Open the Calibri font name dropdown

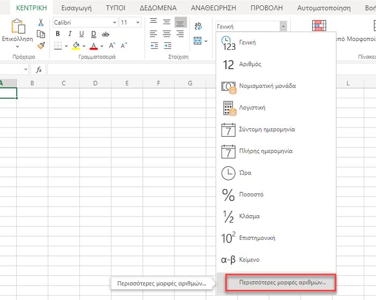pyautogui.click(x=115, y=23)
